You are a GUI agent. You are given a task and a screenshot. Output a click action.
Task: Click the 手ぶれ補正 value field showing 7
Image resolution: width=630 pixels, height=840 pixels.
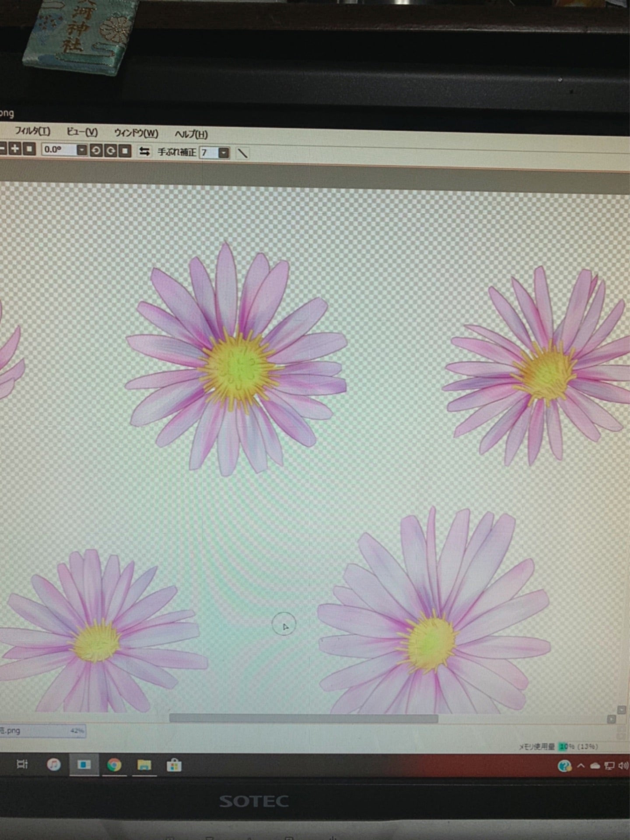(x=208, y=153)
